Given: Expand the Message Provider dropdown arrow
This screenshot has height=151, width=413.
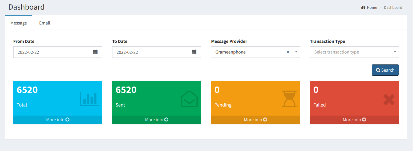Looking at the screenshot, I should (296, 52).
